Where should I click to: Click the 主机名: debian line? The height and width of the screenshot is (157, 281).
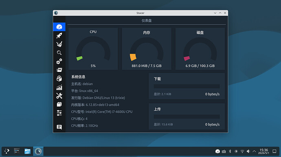[82, 84]
